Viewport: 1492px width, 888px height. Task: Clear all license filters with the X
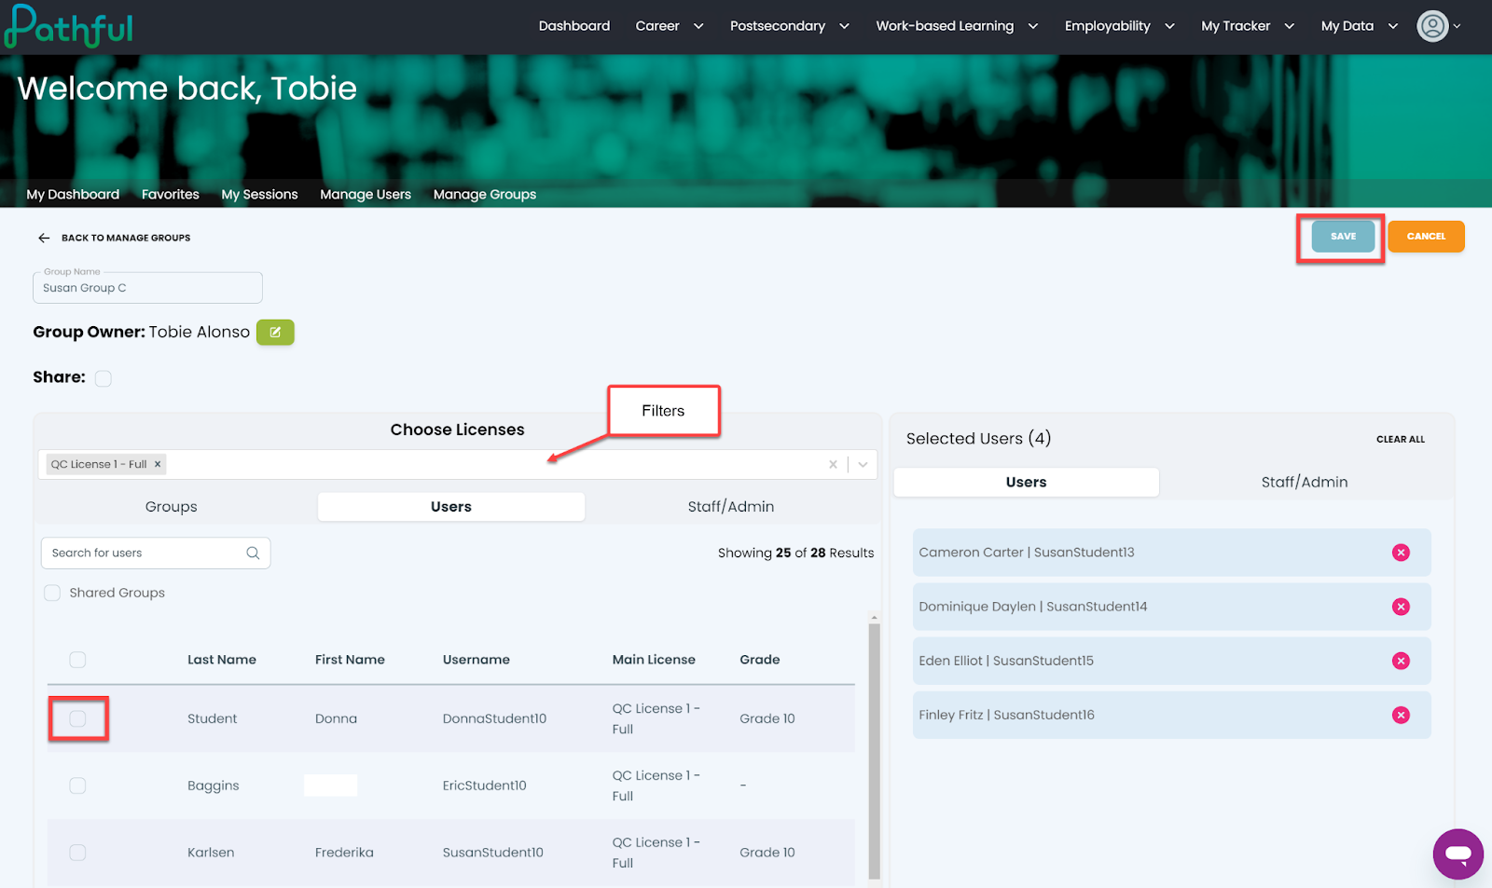click(x=833, y=464)
